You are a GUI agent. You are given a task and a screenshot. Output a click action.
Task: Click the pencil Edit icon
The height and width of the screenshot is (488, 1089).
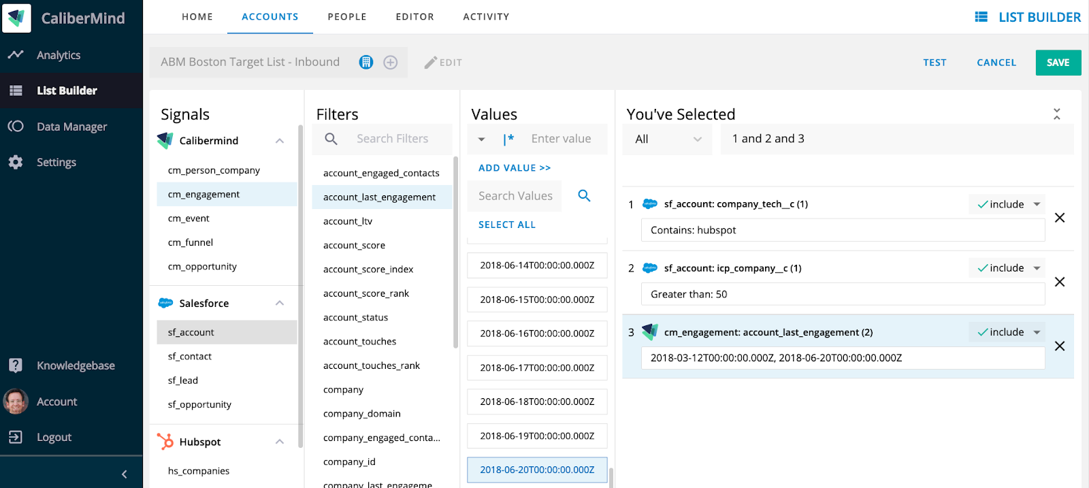[x=431, y=63]
